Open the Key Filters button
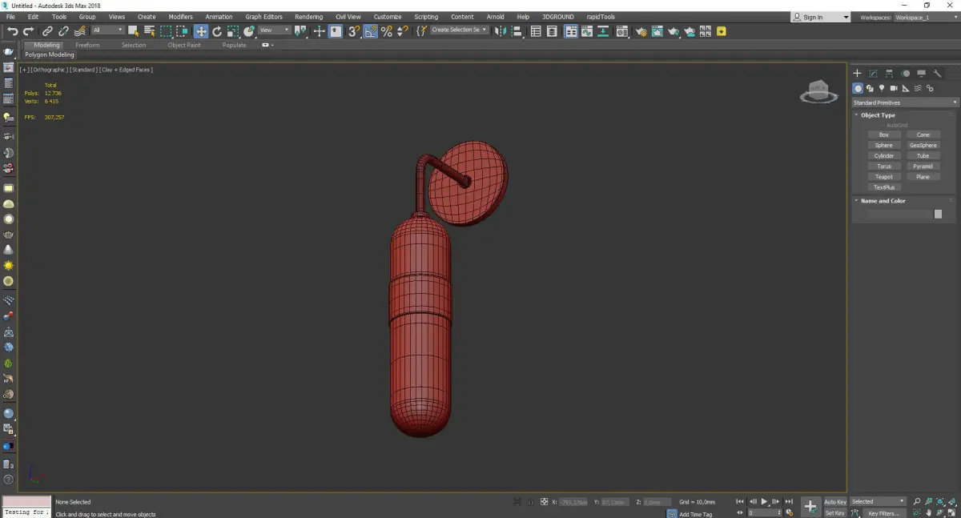 tap(883, 513)
